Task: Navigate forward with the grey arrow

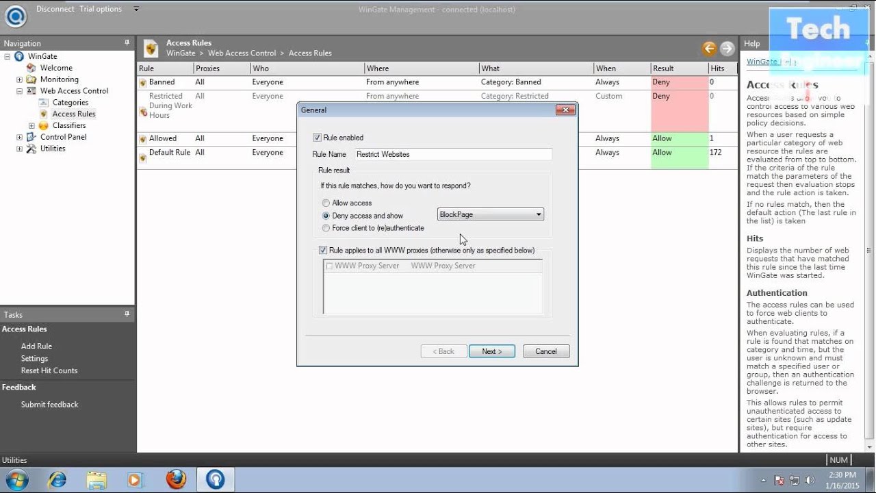Action: point(727,48)
